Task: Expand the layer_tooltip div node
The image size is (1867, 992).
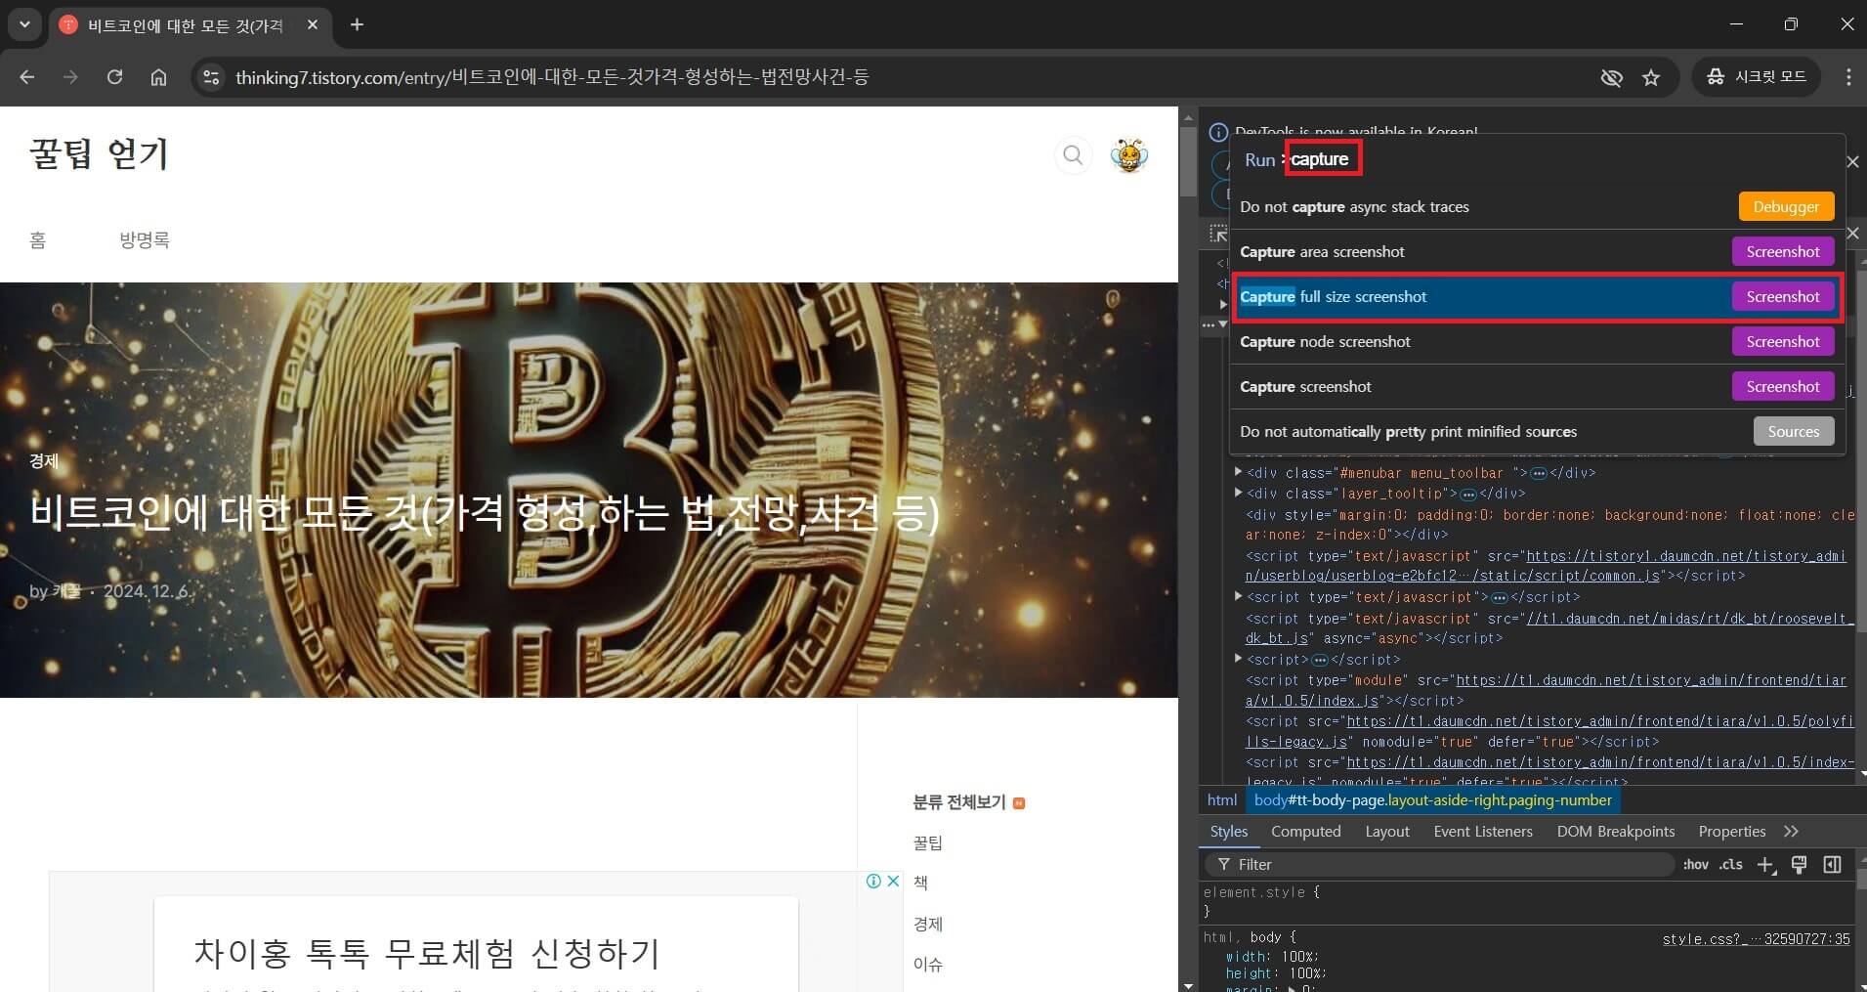Action: [x=1238, y=493]
